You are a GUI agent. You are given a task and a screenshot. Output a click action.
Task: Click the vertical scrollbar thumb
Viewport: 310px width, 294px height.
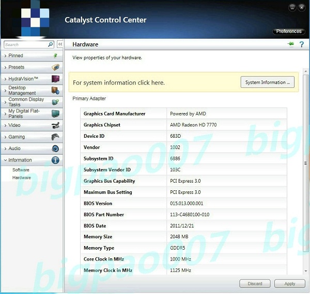pos(306,163)
